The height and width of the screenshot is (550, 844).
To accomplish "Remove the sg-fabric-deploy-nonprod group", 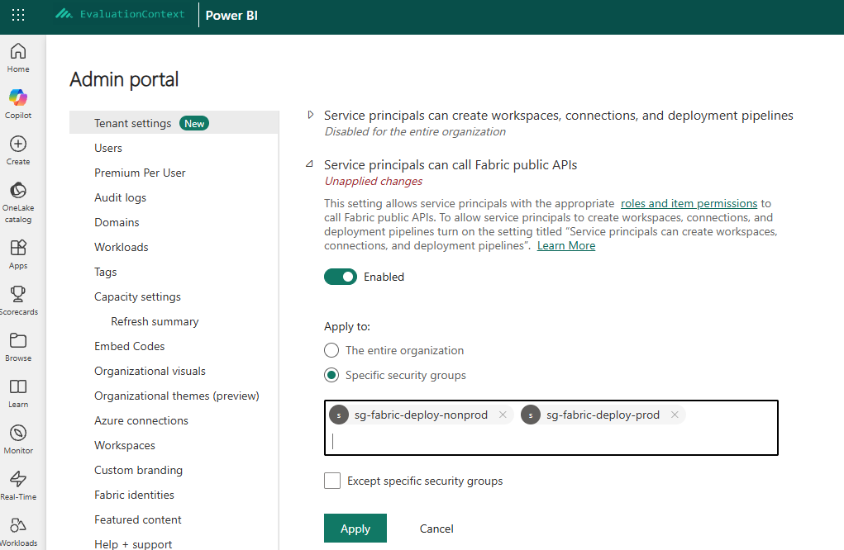I will (503, 415).
